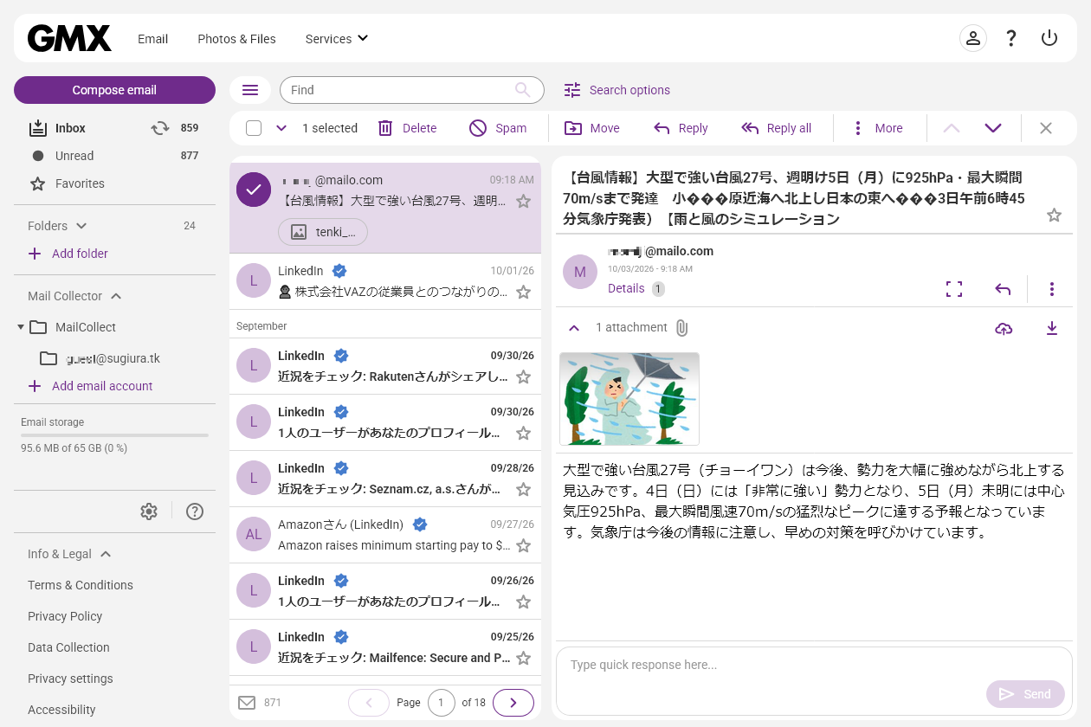The image size is (1091, 727).
Task: Click the power logout icon
Action: click(1049, 38)
